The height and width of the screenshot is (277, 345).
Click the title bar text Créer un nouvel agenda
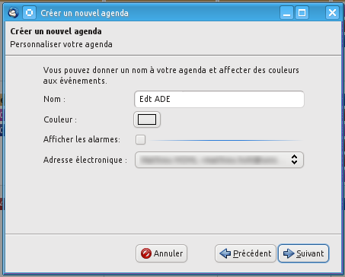coord(85,13)
